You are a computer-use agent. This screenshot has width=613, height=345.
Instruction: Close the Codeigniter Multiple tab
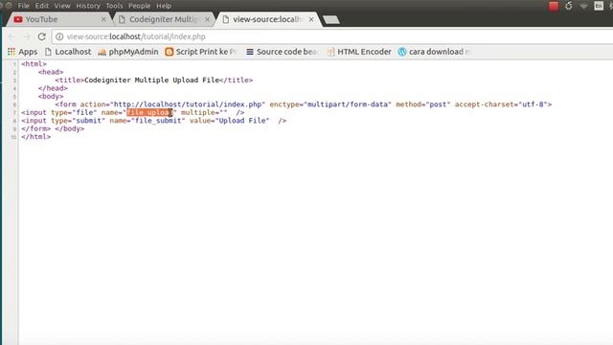pos(207,19)
